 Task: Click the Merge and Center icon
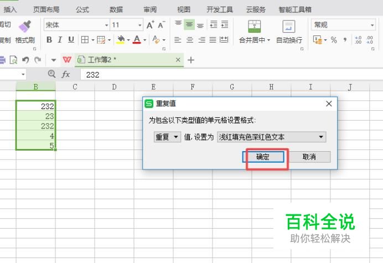click(x=254, y=27)
